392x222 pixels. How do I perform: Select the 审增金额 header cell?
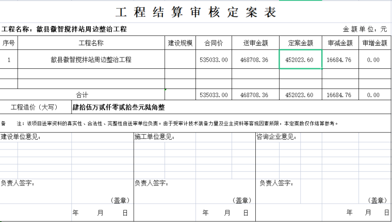tap(374, 43)
